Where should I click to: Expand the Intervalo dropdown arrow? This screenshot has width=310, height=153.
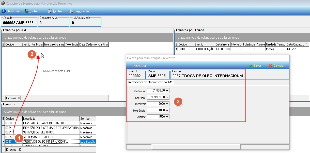[167, 104]
